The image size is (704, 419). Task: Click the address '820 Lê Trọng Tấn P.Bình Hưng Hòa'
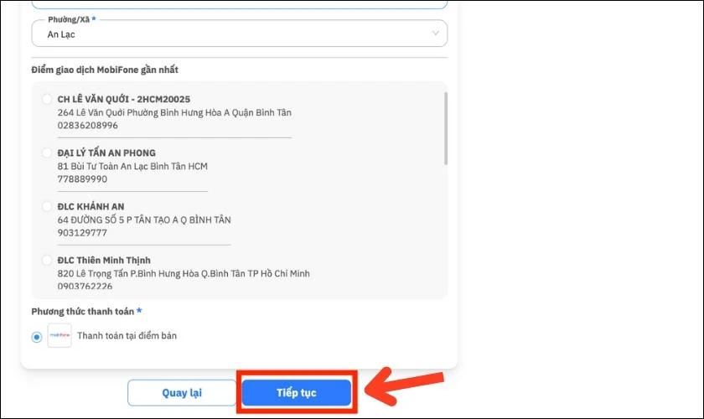point(128,274)
